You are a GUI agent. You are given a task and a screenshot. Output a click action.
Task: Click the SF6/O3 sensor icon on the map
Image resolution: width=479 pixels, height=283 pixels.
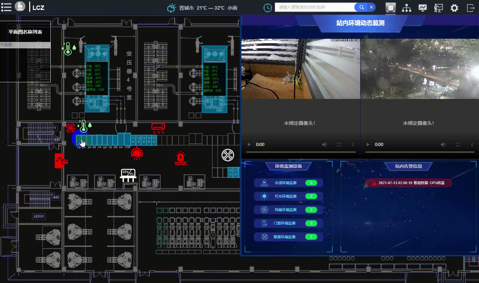tap(128, 174)
